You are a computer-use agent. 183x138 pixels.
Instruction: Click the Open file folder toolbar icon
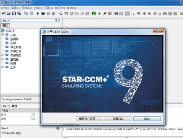tap(9, 13)
